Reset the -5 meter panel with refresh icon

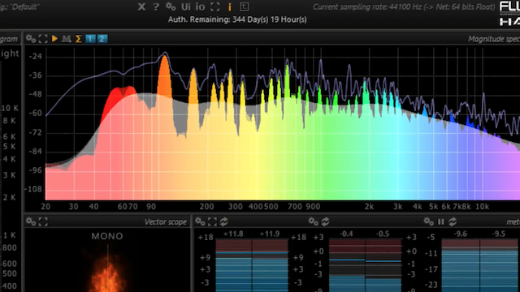(453, 221)
